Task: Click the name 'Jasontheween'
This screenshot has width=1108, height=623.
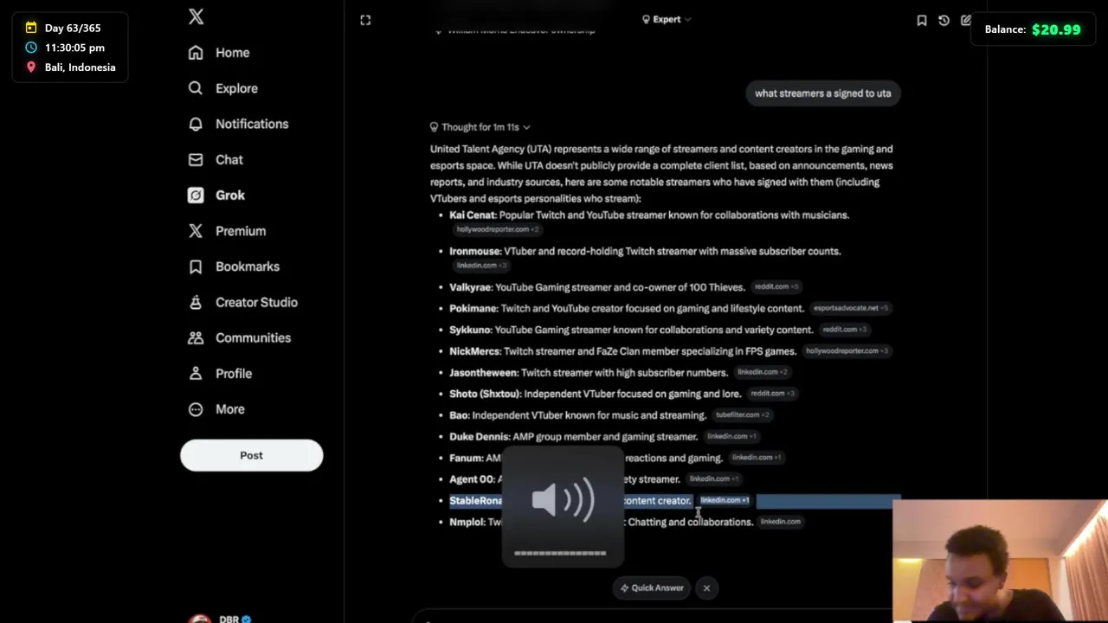Action: 483,373
